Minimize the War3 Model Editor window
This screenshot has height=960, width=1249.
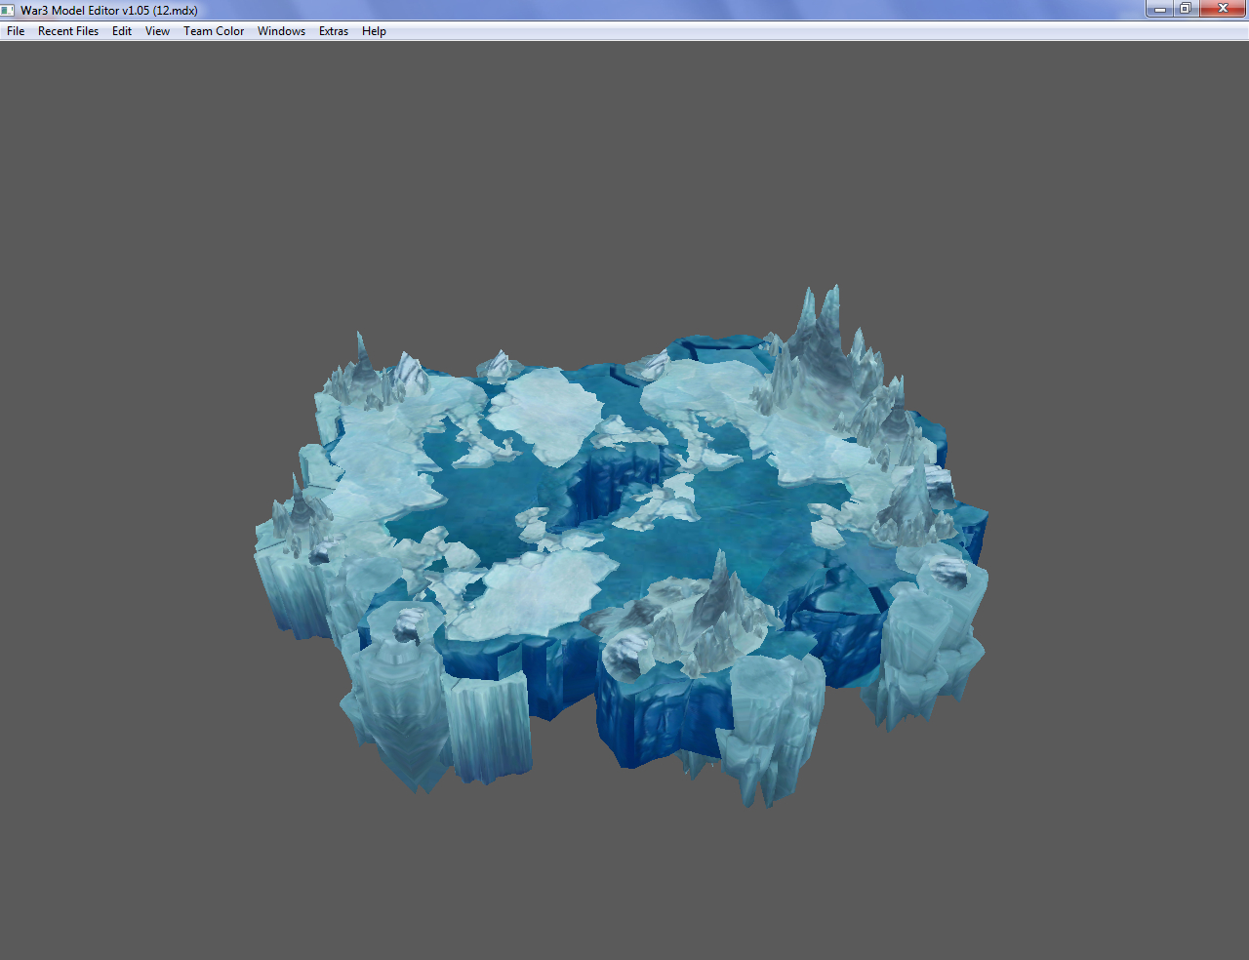[1159, 9]
